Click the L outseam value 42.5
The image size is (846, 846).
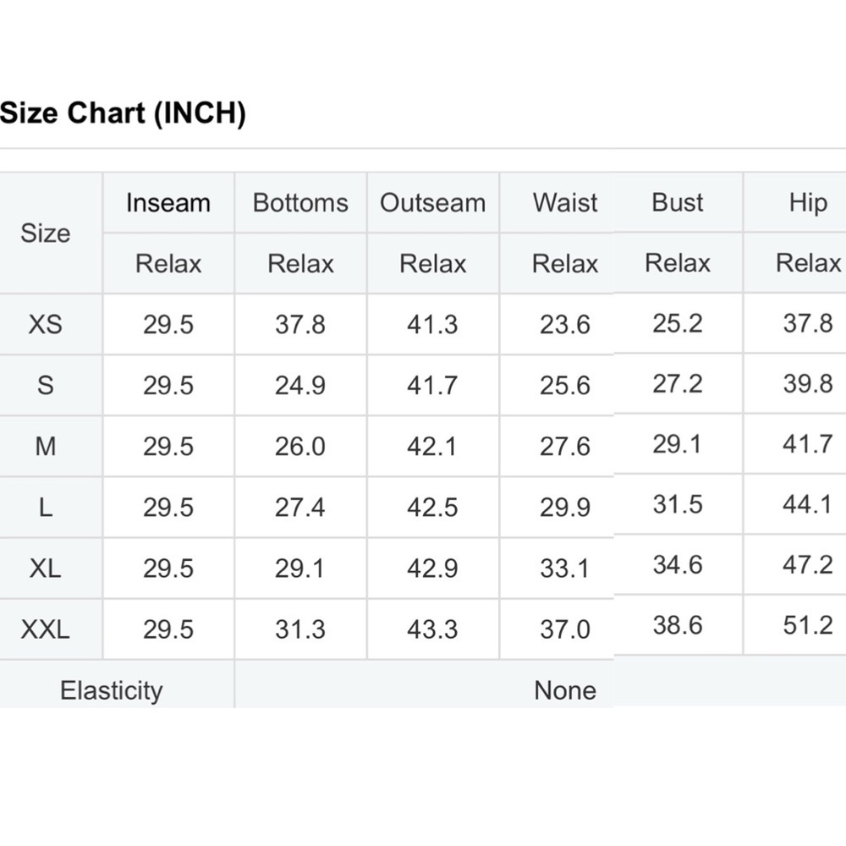(432, 507)
